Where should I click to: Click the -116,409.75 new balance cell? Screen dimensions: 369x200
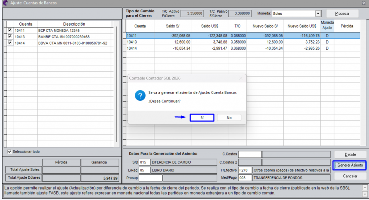[302, 36]
